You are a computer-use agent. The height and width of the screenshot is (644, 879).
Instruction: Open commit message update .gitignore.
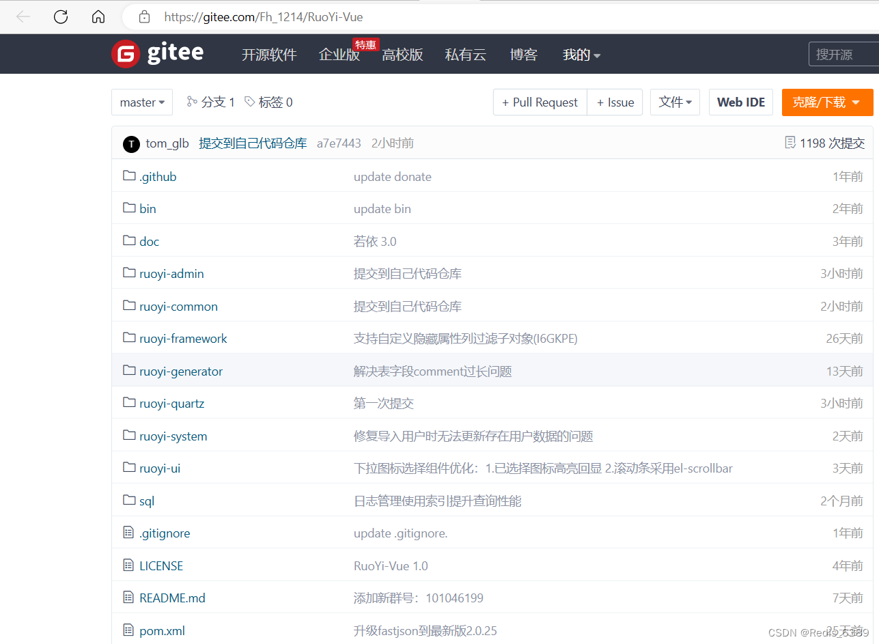(x=401, y=533)
